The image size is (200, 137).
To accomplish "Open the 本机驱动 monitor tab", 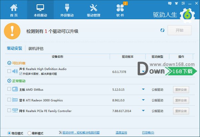I will coord(40,10).
